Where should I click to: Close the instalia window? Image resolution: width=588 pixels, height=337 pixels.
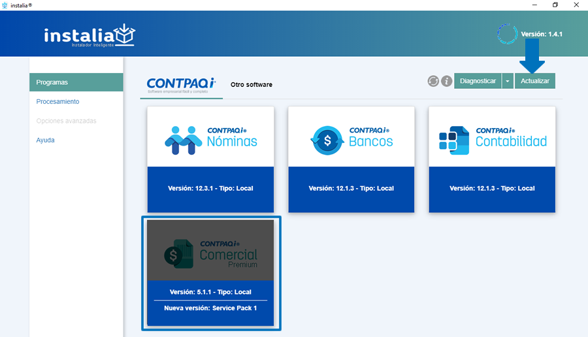(576, 5)
